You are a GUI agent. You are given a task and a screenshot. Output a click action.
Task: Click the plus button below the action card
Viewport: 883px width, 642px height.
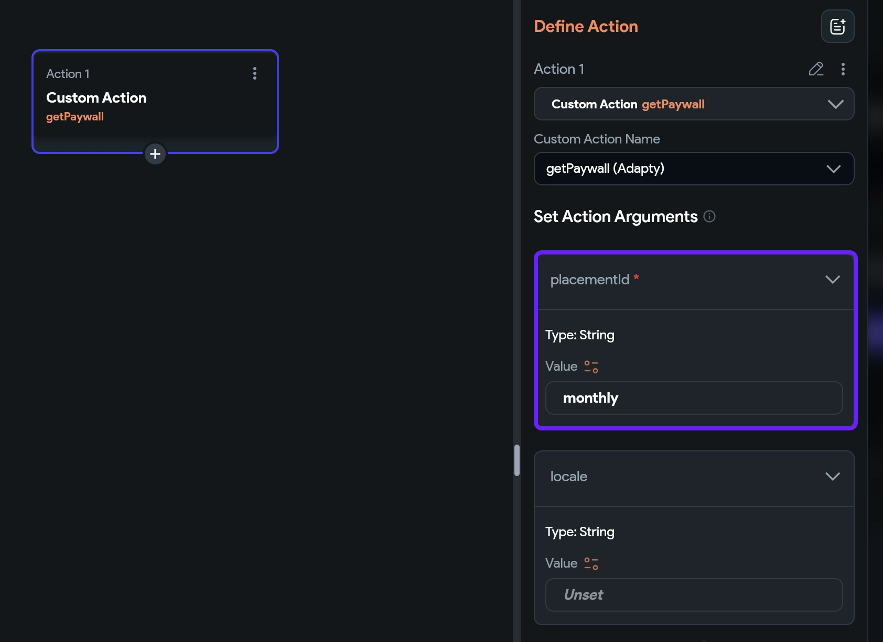tap(155, 154)
